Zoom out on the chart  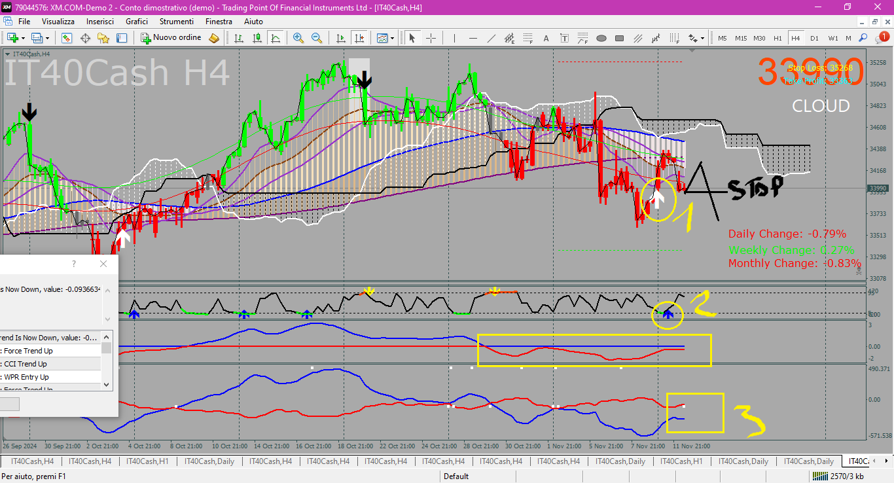(317, 38)
